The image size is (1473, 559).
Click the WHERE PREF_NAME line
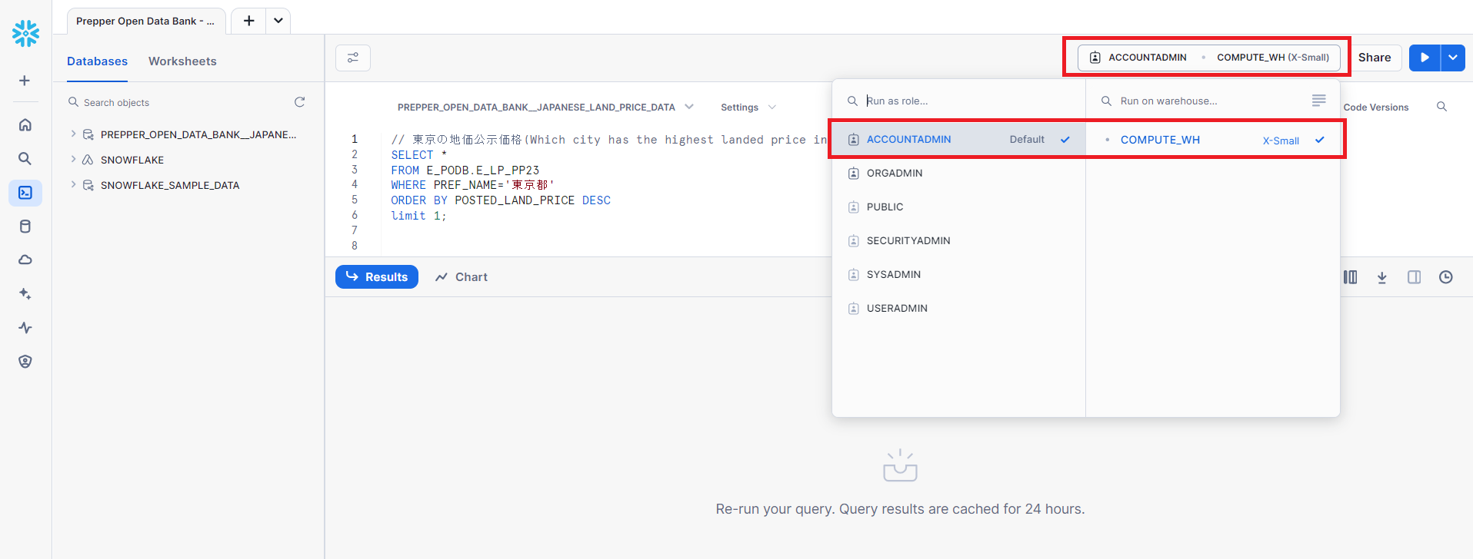tap(472, 185)
